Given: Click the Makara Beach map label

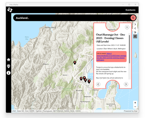Looking at the screenshot, I should (x=51, y=28).
